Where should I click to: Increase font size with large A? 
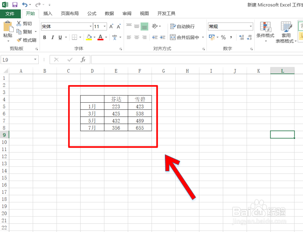(111, 26)
